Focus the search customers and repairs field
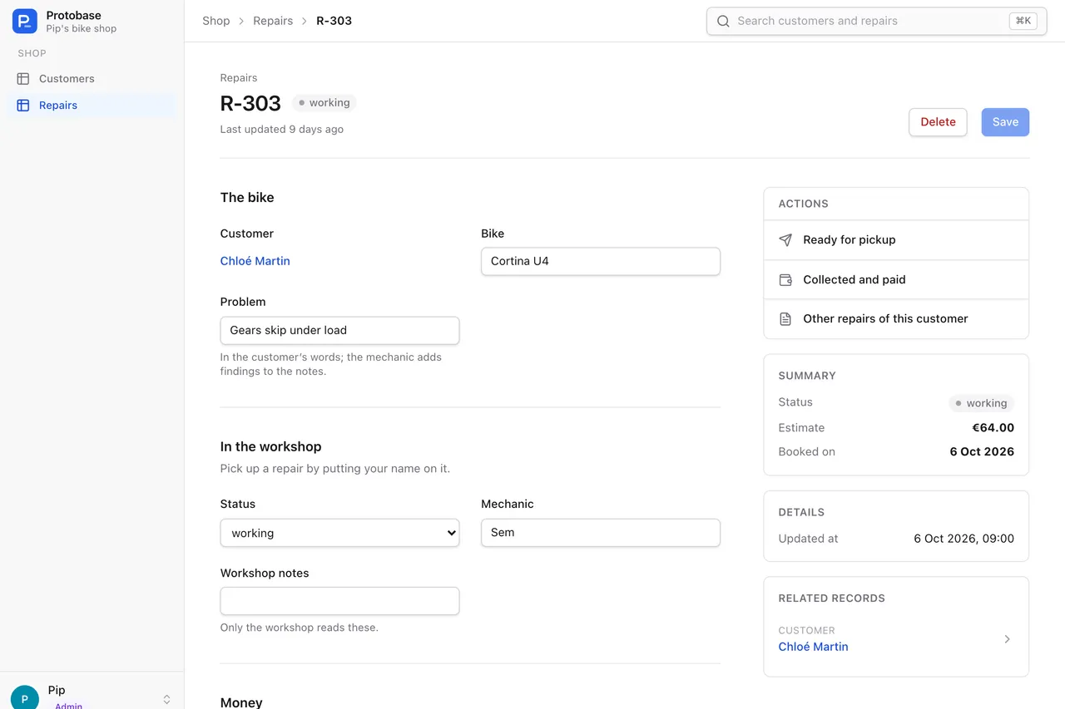 [877, 21]
